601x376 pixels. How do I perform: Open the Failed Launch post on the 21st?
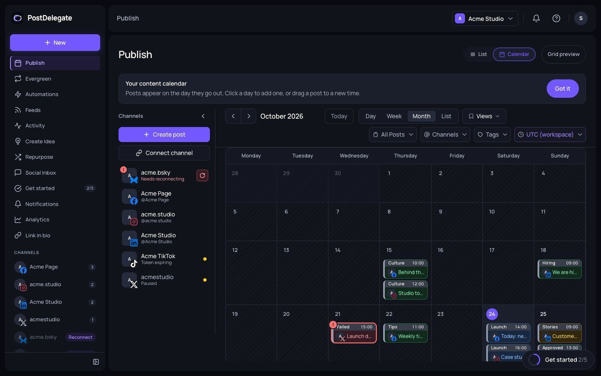coord(354,333)
